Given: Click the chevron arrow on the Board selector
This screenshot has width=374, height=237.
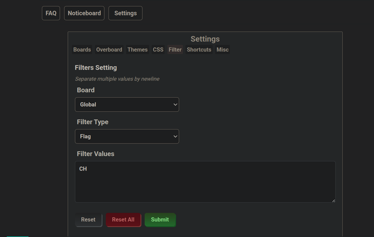Looking at the screenshot, I should coord(175,105).
